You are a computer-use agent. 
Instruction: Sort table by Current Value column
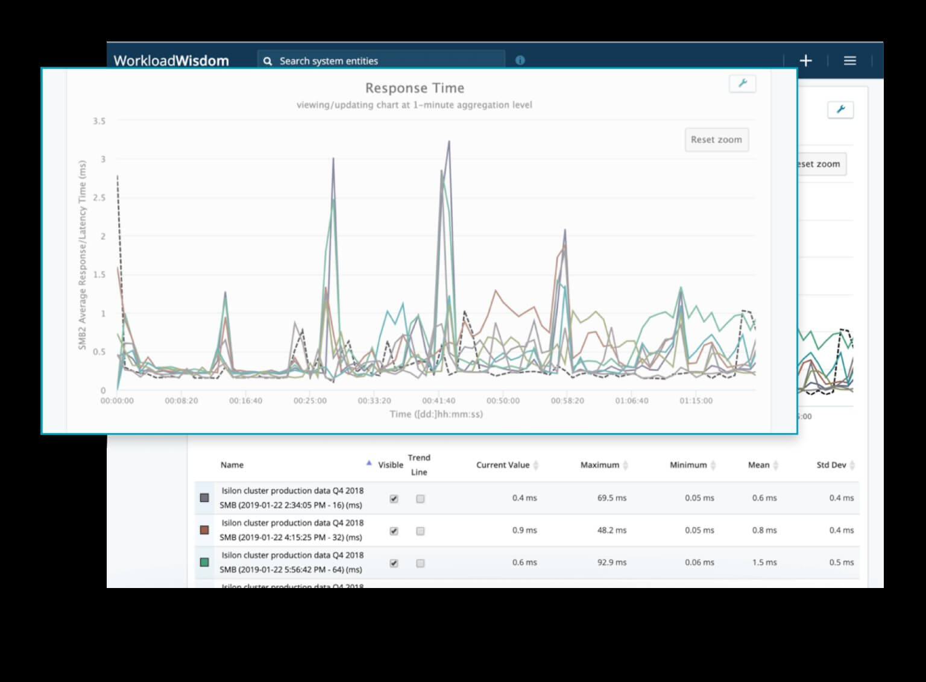[503, 465]
